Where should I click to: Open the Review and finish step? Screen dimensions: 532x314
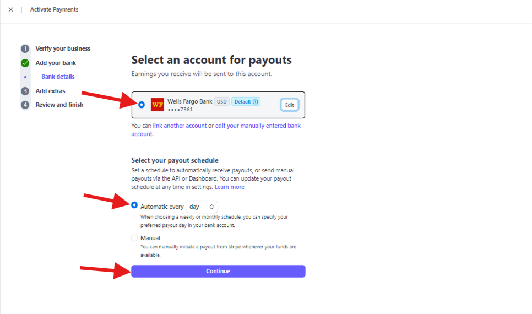click(59, 105)
